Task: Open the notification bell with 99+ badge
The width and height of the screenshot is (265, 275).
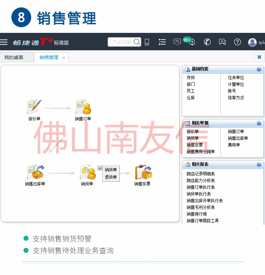Action: (x=192, y=42)
